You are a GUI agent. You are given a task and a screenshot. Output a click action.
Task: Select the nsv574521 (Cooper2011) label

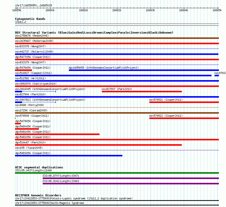click(x=166, y=100)
